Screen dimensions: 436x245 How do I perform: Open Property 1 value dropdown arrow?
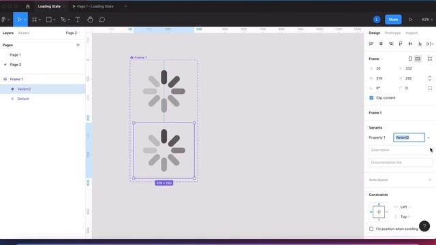(429, 137)
